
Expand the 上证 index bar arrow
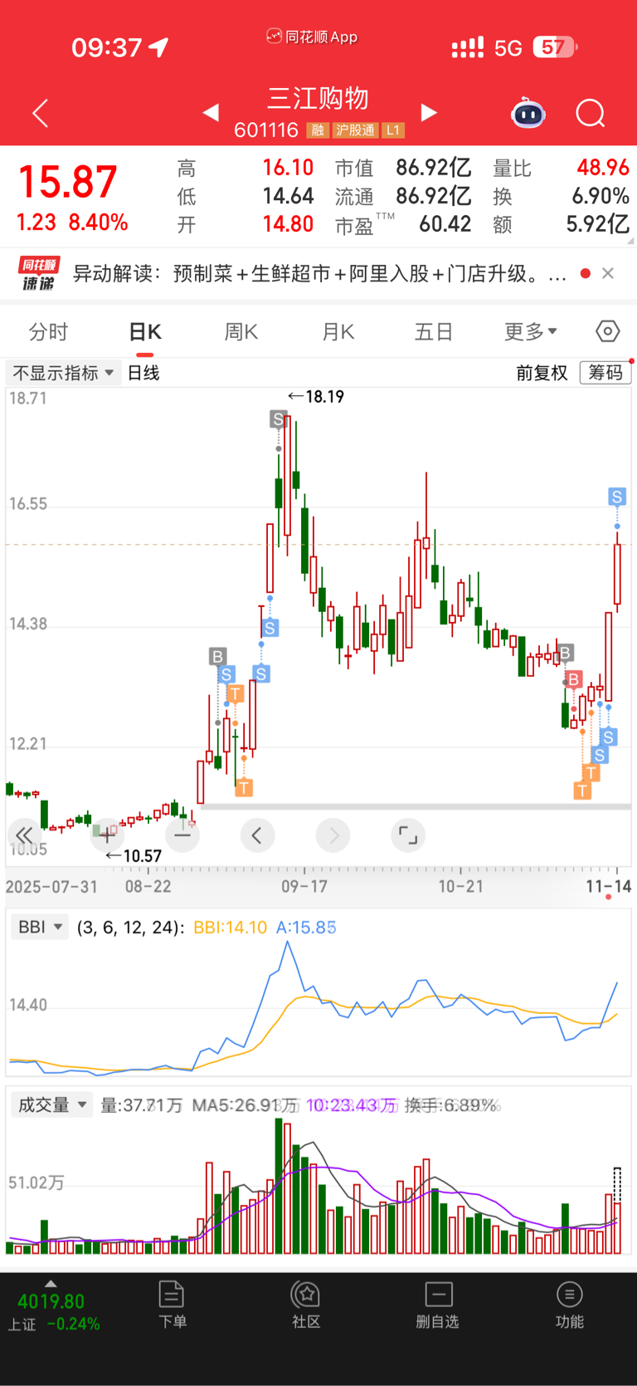(x=51, y=1284)
